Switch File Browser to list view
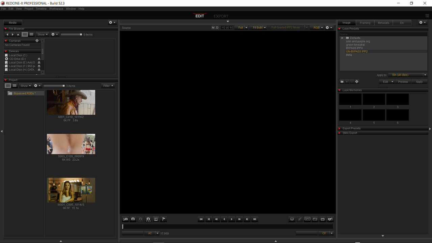The width and height of the screenshot is (432, 243). point(31,34)
